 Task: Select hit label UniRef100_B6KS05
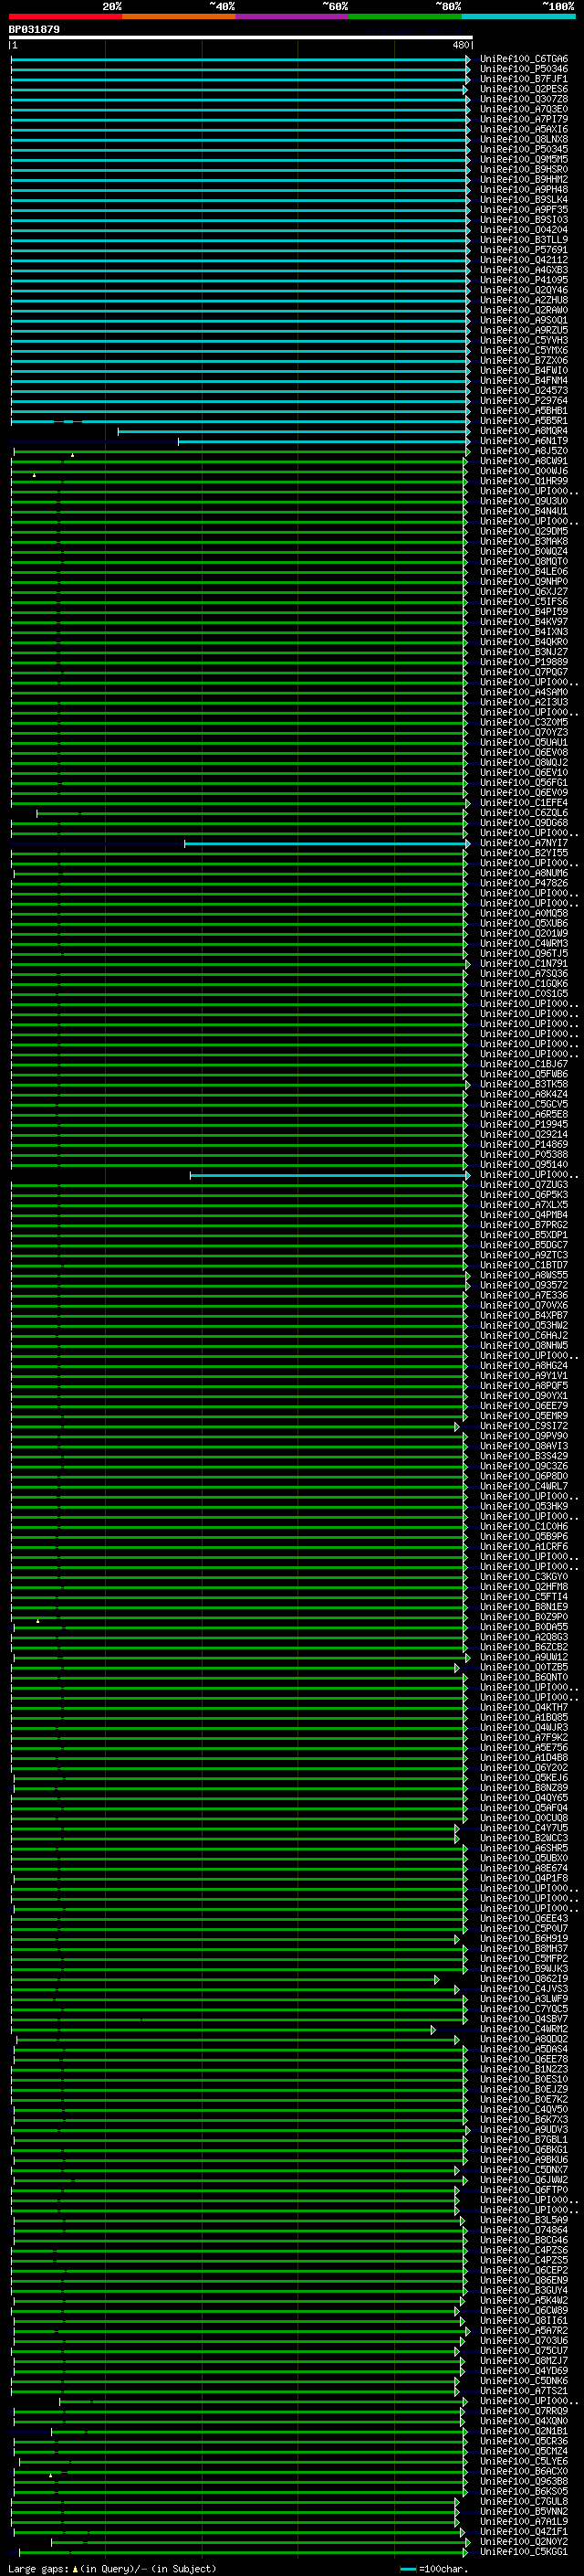[x=524, y=2491]
